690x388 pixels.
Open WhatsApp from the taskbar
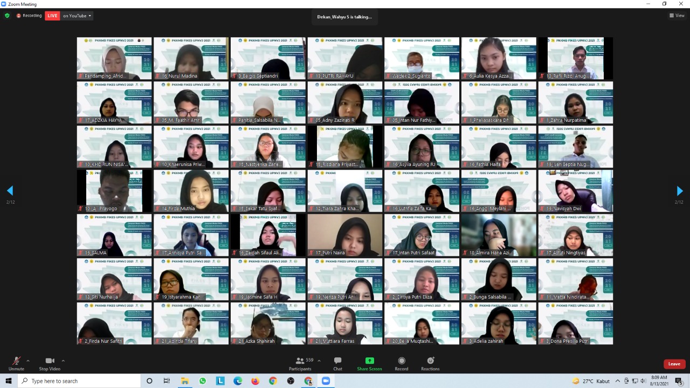coord(202,381)
